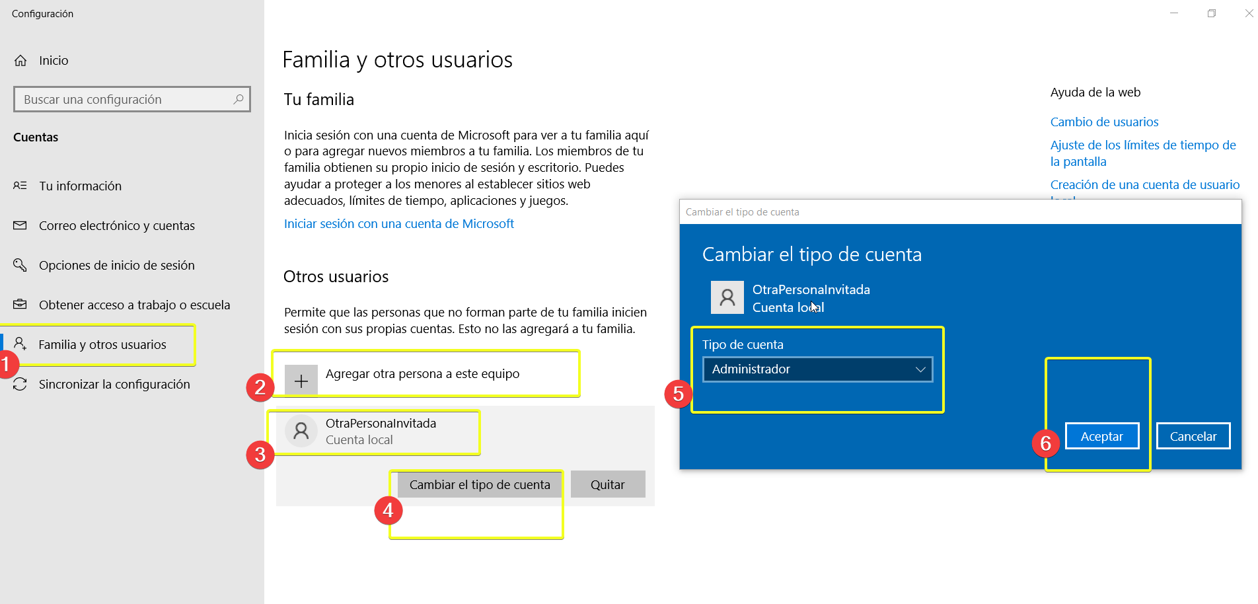Click Cancelar in the account type dialog

click(1193, 436)
